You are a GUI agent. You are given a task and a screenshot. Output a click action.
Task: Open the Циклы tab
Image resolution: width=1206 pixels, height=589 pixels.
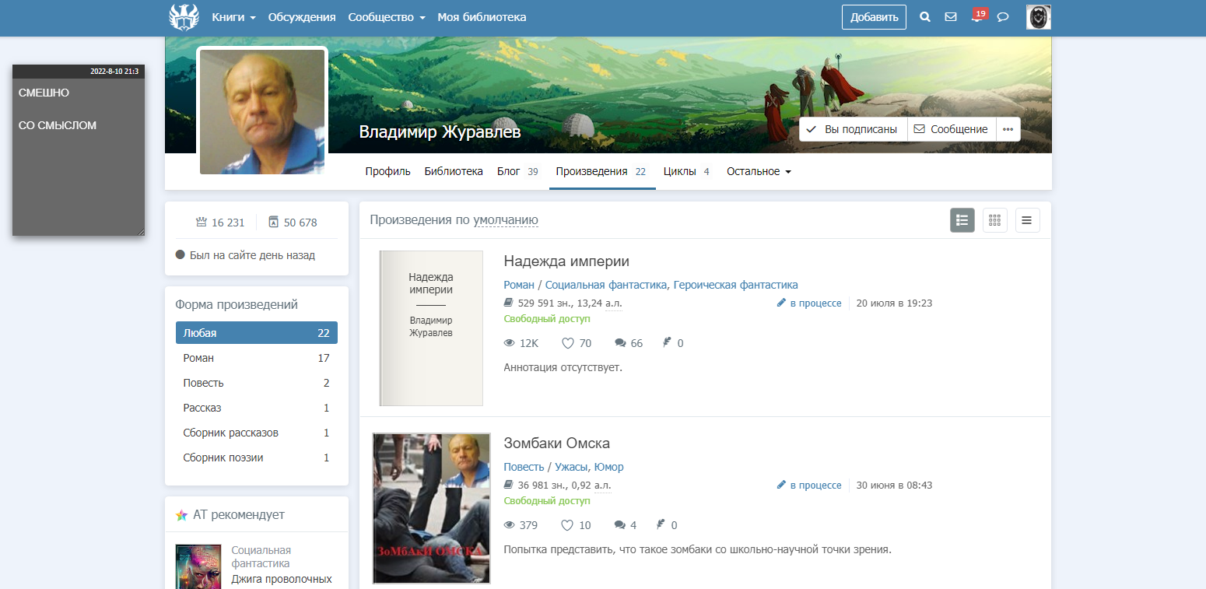pyautogui.click(x=685, y=171)
